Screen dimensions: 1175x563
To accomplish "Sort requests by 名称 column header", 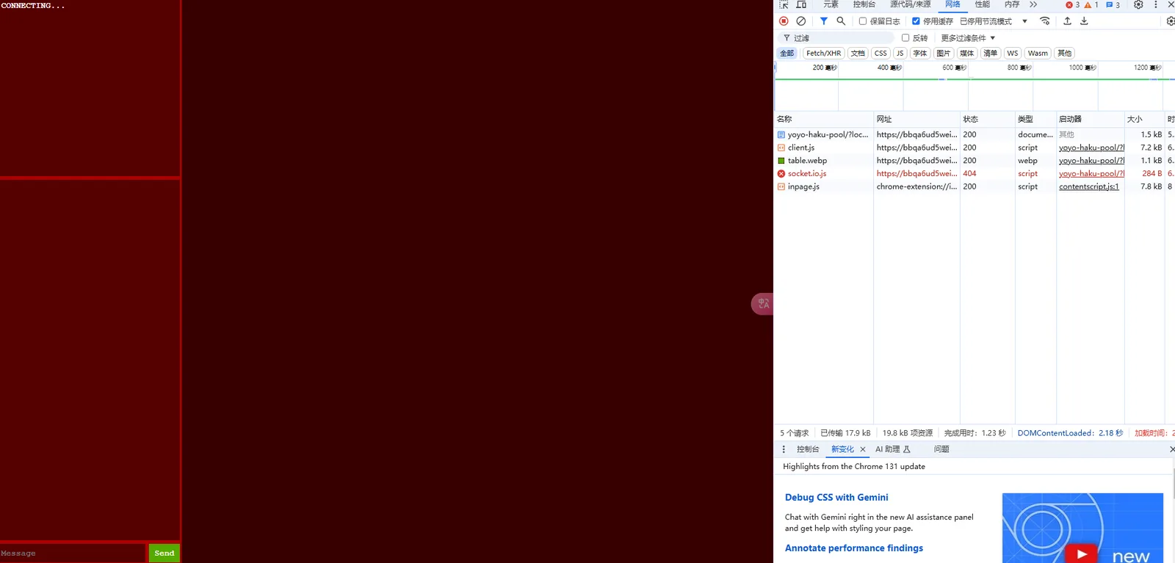I will (x=823, y=119).
